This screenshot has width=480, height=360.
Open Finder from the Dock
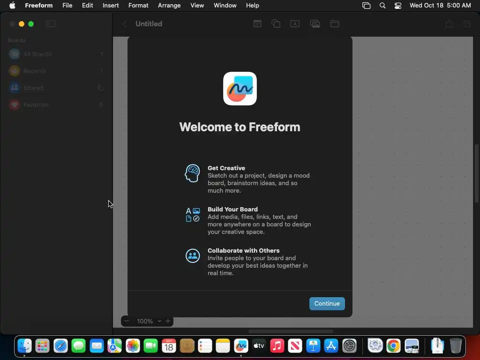pos(24,346)
